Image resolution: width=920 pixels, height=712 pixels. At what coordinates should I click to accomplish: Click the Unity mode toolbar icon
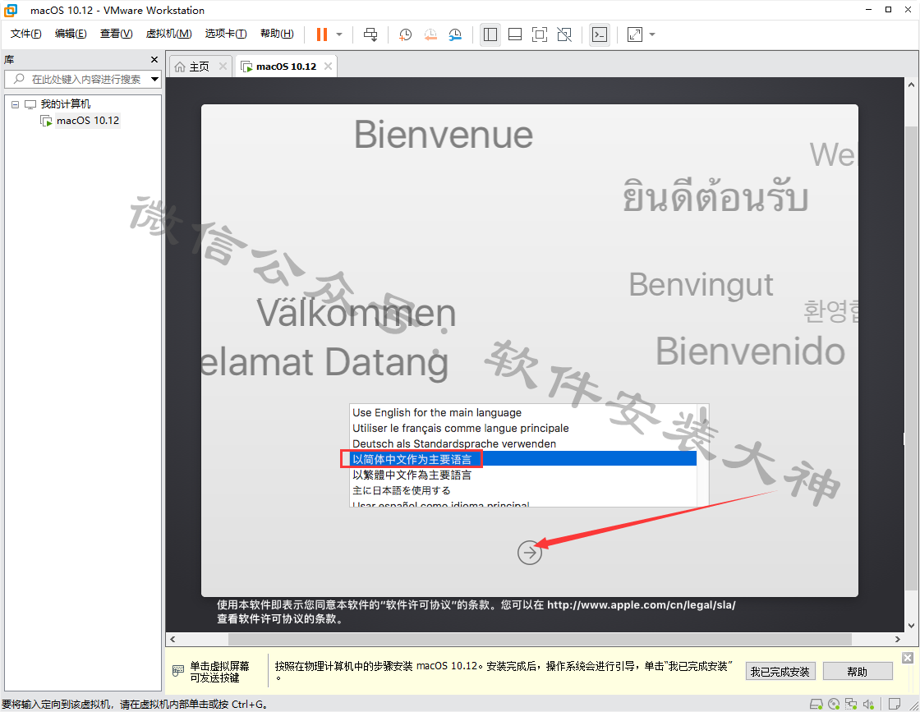point(564,34)
